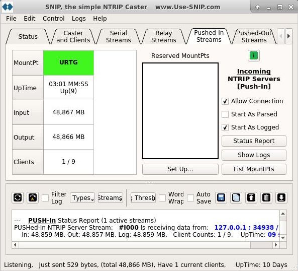Viewport: 298px width, 271px height.
Task: Switch to Serial Streams tab
Action: tap(119, 37)
